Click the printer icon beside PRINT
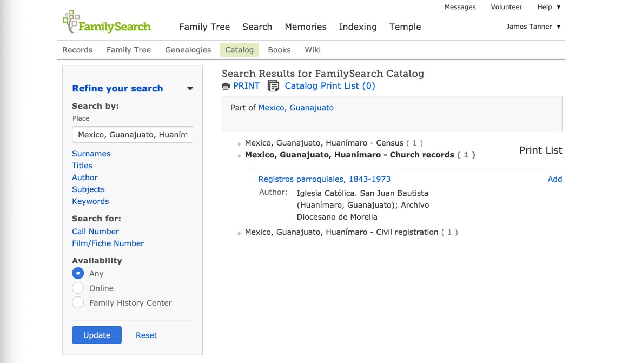 [x=226, y=86]
